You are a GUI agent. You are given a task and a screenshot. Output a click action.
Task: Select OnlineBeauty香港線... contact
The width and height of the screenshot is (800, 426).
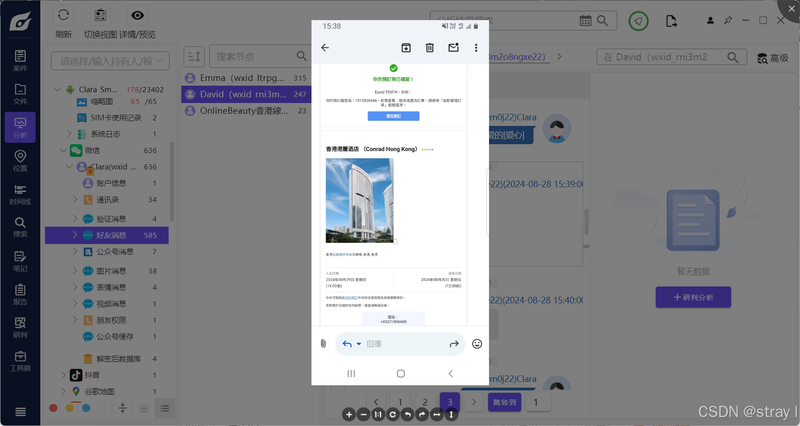coord(246,110)
